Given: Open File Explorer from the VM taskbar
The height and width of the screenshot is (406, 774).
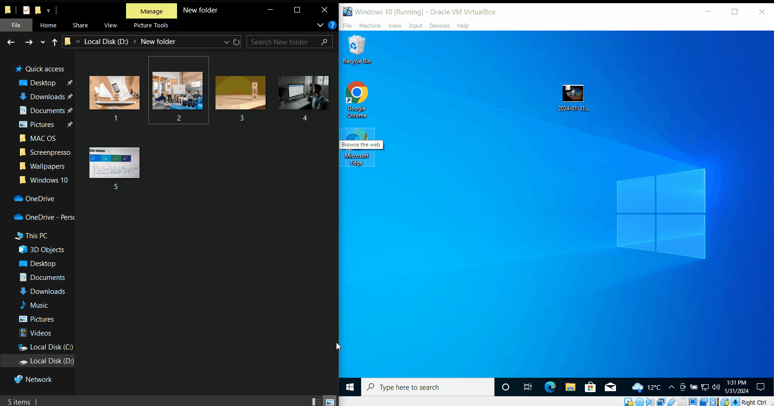Looking at the screenshot, I should 570,387.
